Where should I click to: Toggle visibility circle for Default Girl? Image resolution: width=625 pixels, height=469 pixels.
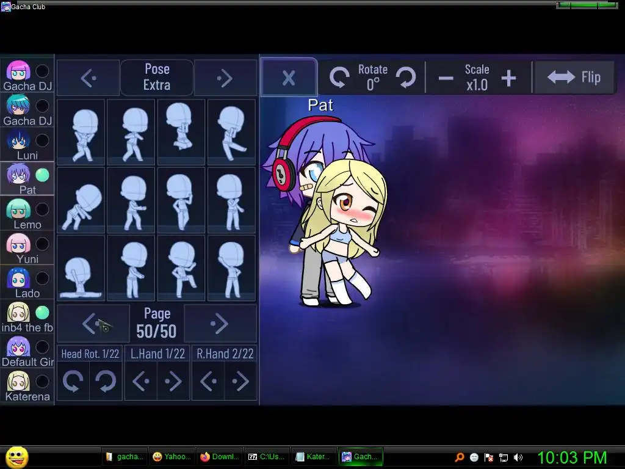click(42, 347)
